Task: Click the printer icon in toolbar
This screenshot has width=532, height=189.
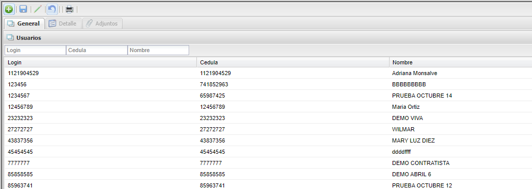Action: (70, 9)
